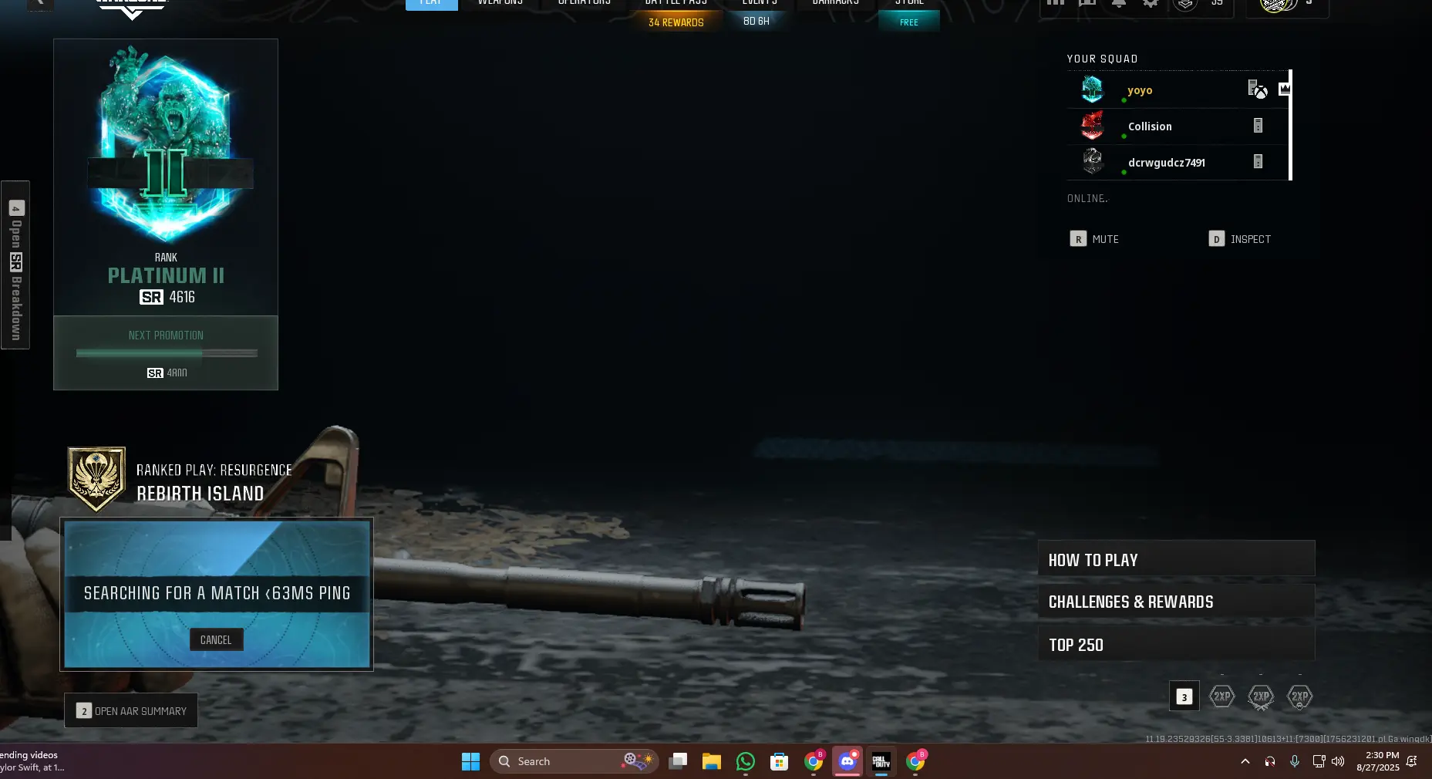Click the 3 key token shortcut icon
The image size is (1432, 779).
point(1184,697)
